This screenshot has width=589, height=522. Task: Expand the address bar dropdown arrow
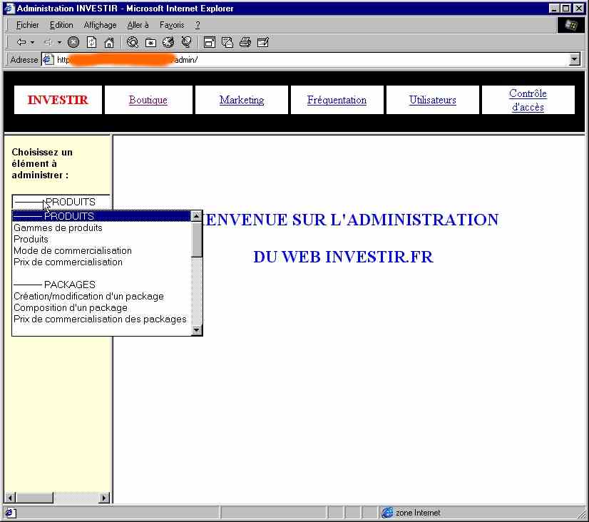pos(574,59)
